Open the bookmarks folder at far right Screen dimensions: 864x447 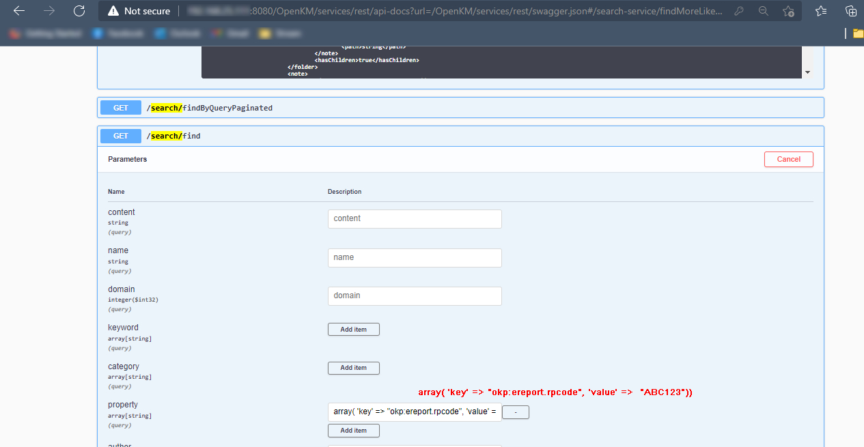coord(858,33)
